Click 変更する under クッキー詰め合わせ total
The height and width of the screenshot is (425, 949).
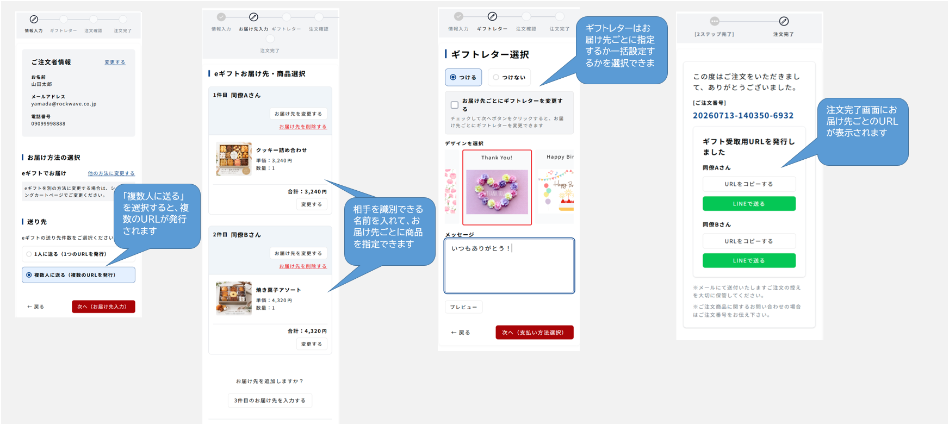312,204
